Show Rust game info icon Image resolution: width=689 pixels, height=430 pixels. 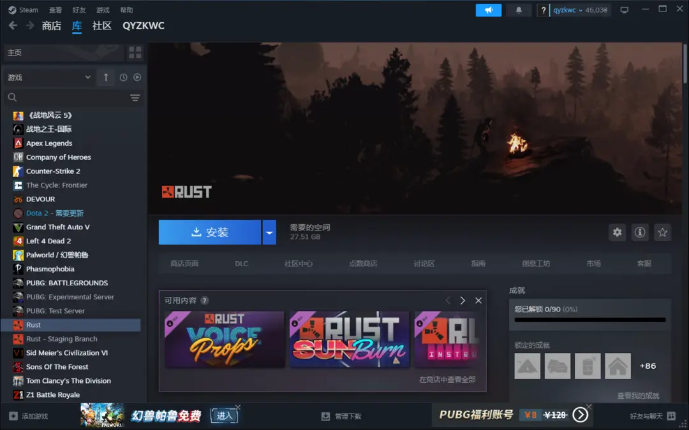(x=640, y=232)
